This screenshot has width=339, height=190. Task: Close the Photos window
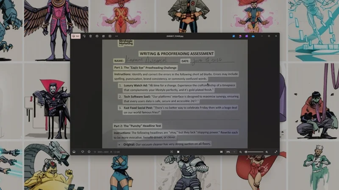[x=276, y=36]
